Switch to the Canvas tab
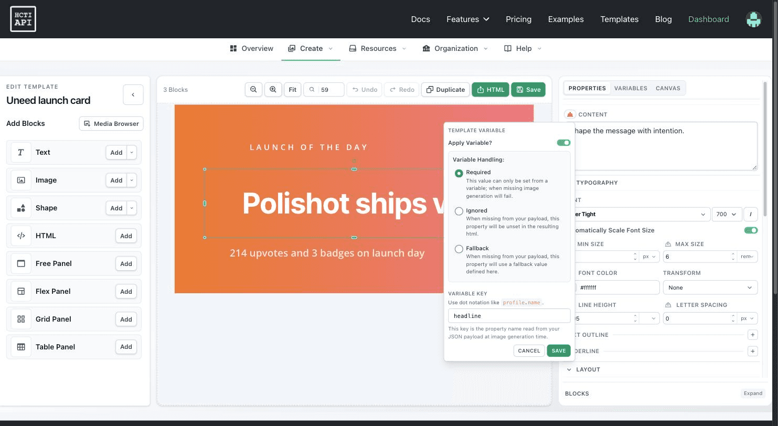Viewport: 778px width, 426px height. click(x=668, y=88)
